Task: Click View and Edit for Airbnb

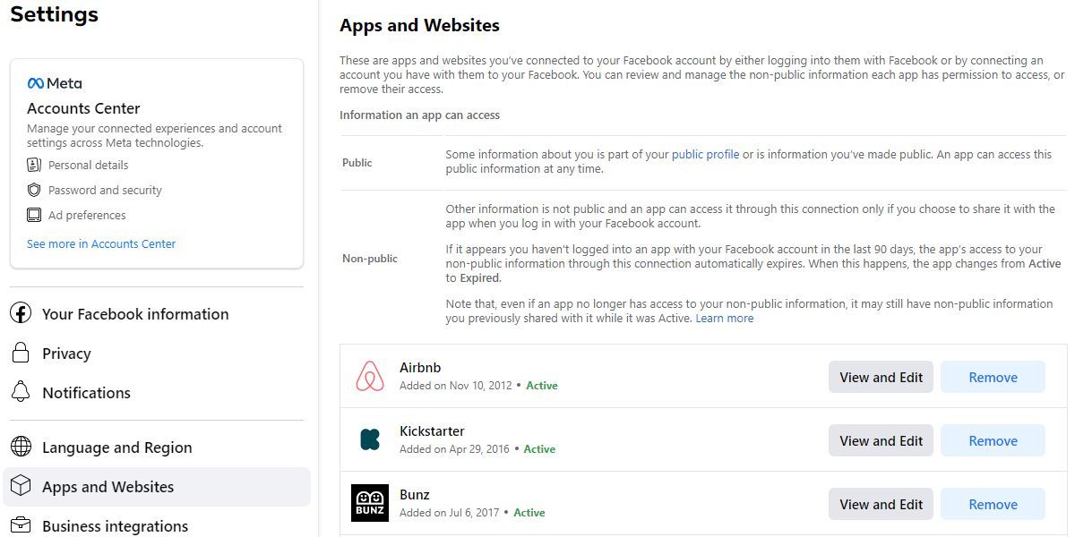Action: point(880,377)
